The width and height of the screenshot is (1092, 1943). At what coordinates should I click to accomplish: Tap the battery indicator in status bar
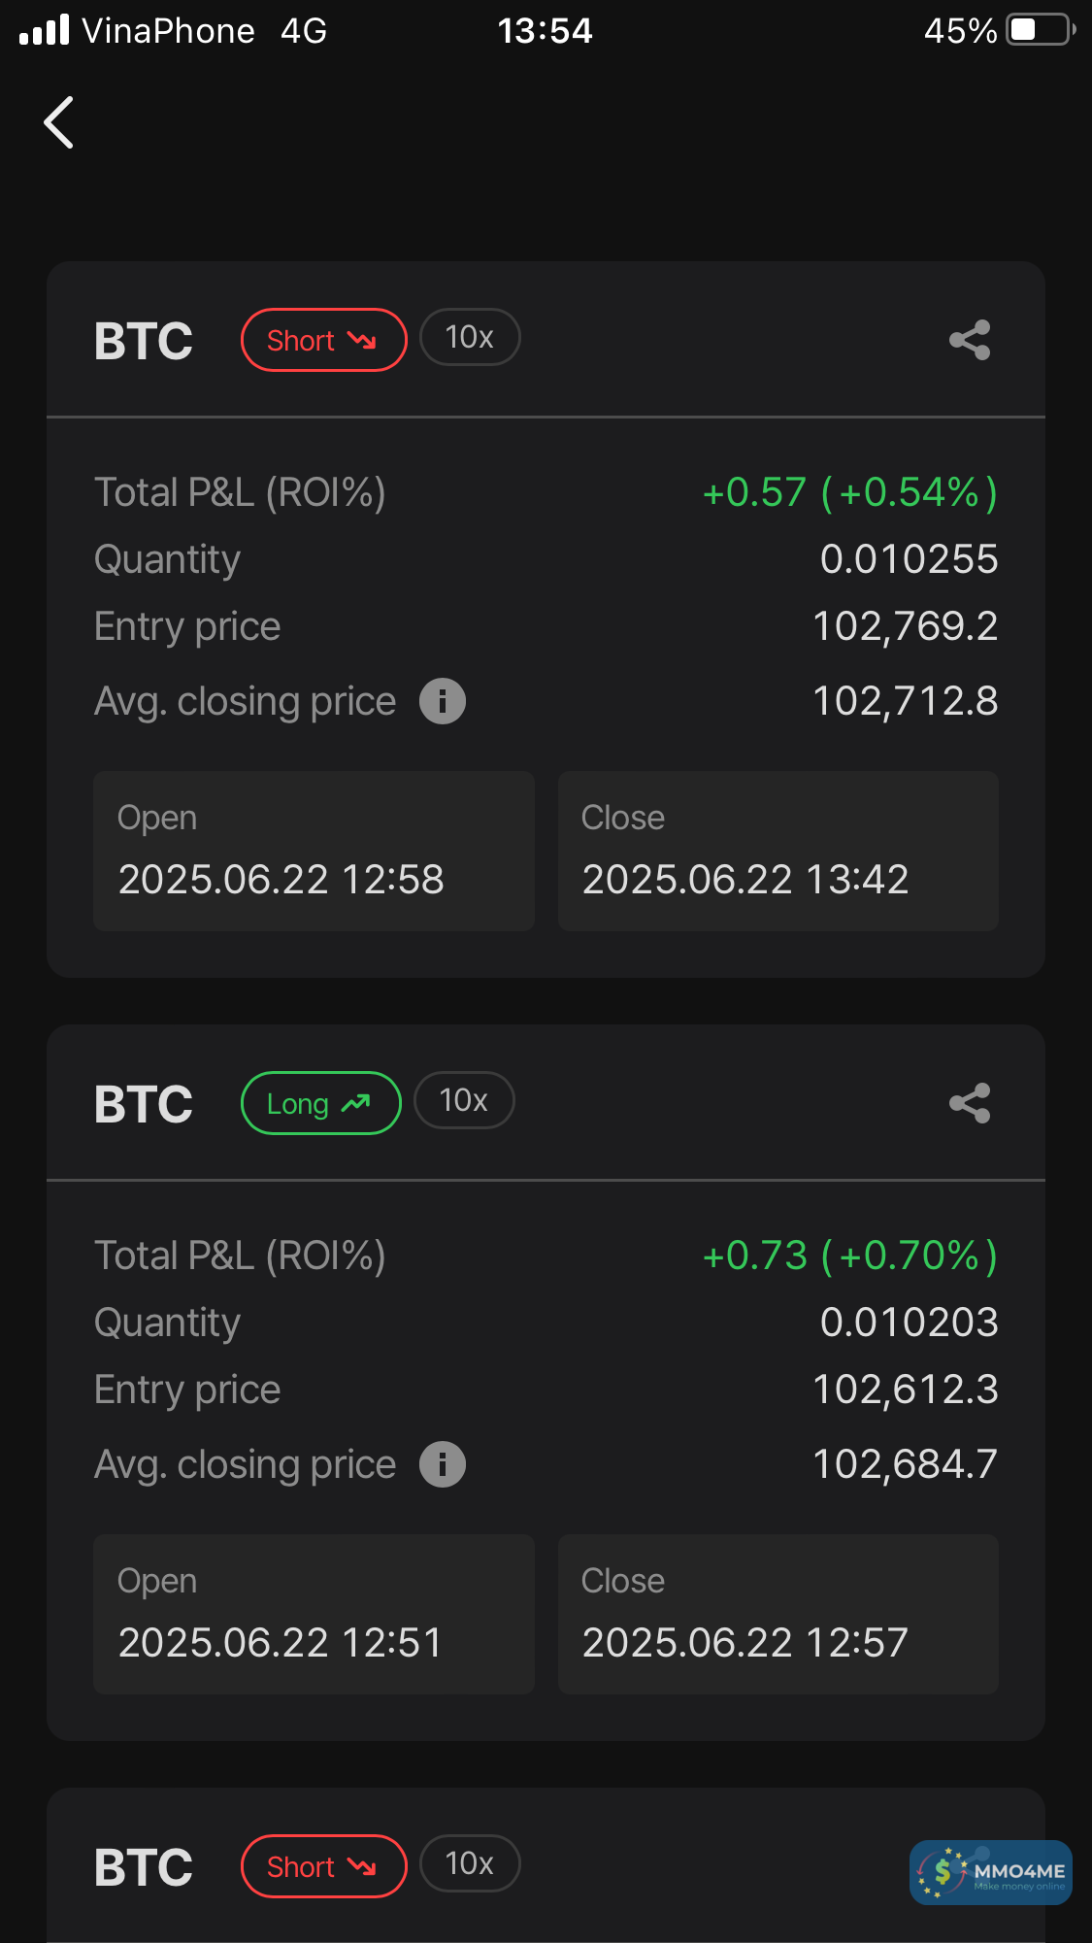[x=1040, y=30]
